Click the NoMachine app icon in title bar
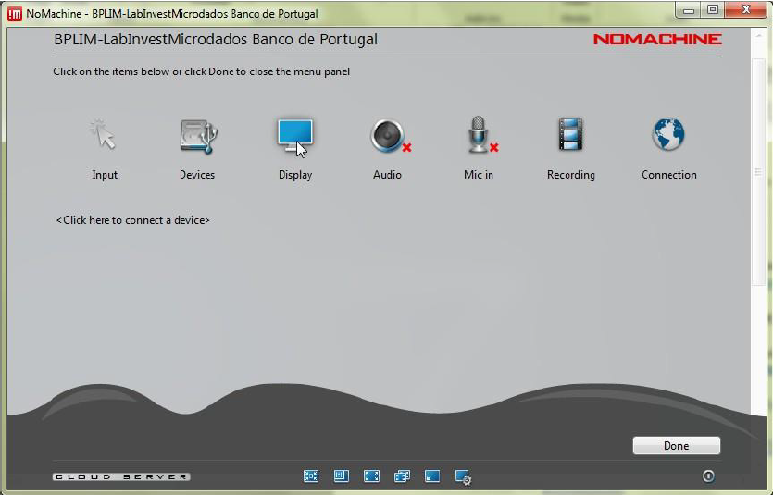Viewport: 773px width, 495px height. [15, 14]
